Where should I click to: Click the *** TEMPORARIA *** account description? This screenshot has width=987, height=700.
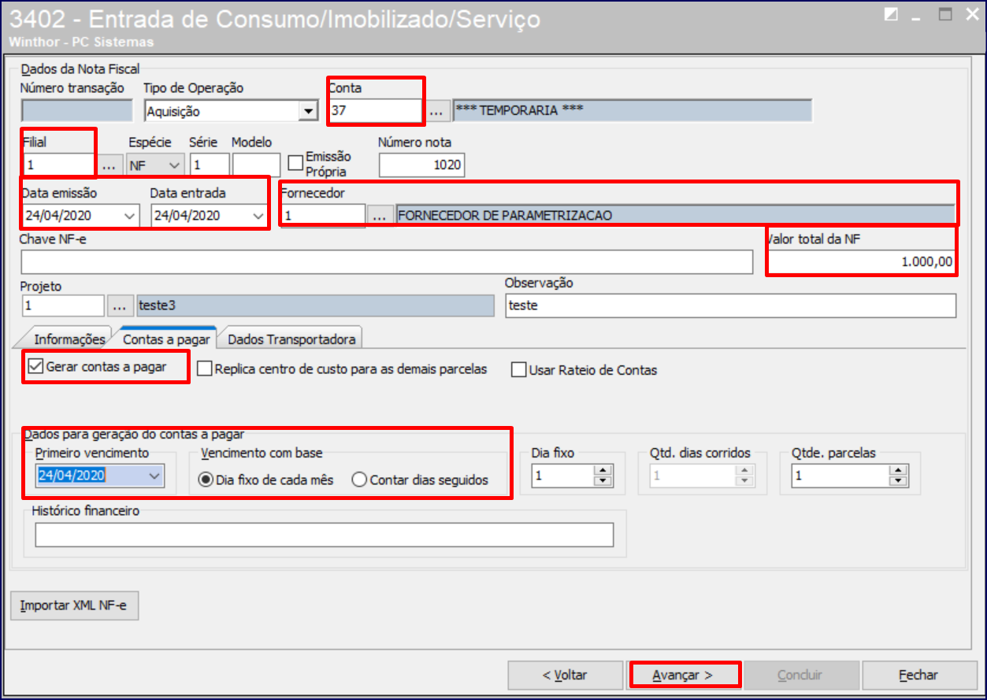[520, 110]
